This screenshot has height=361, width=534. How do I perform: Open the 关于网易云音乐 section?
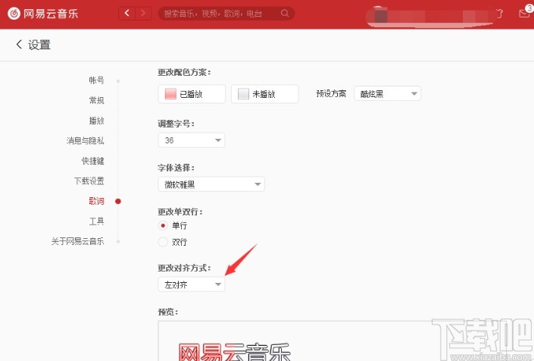pyautogui.click(x=78, y=241)
